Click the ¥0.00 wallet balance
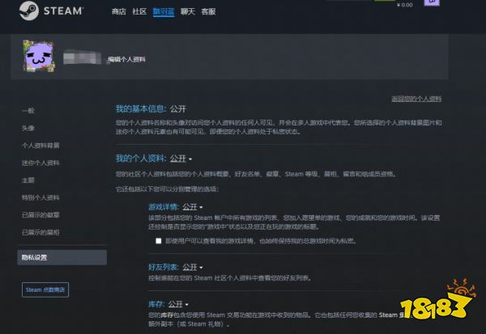 pos(405,5)
